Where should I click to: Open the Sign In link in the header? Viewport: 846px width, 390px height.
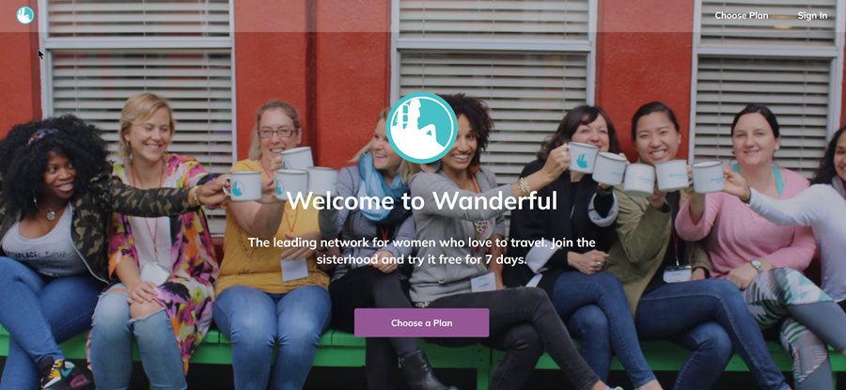point(812,16)
